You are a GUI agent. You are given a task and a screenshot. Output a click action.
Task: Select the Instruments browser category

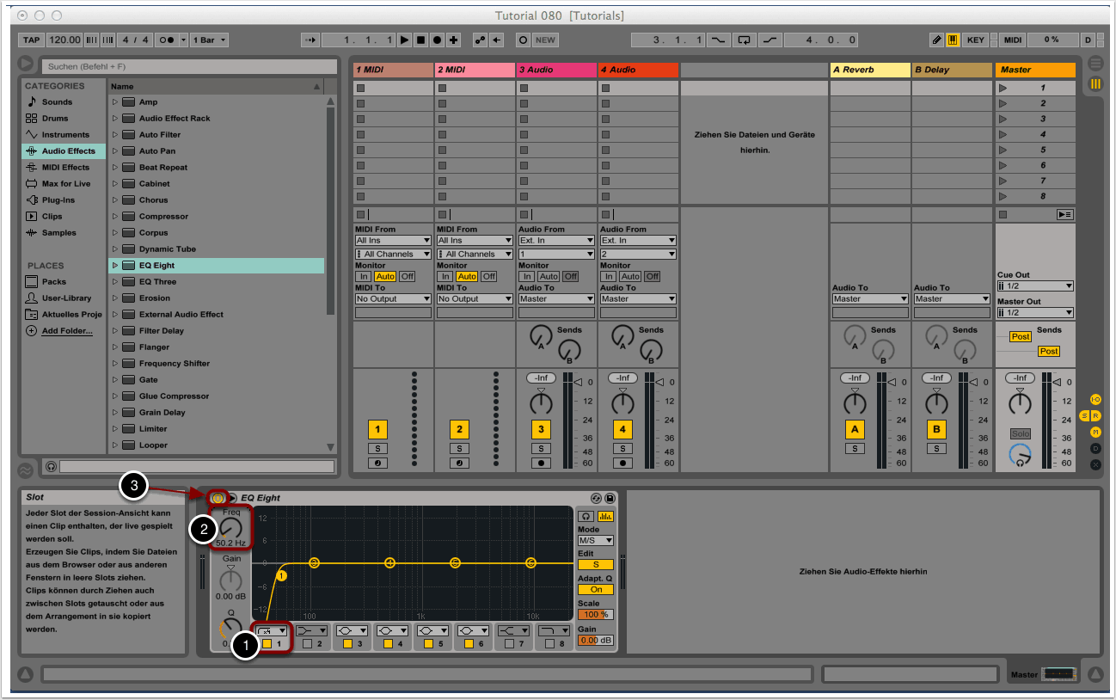[x=65, y=135]
